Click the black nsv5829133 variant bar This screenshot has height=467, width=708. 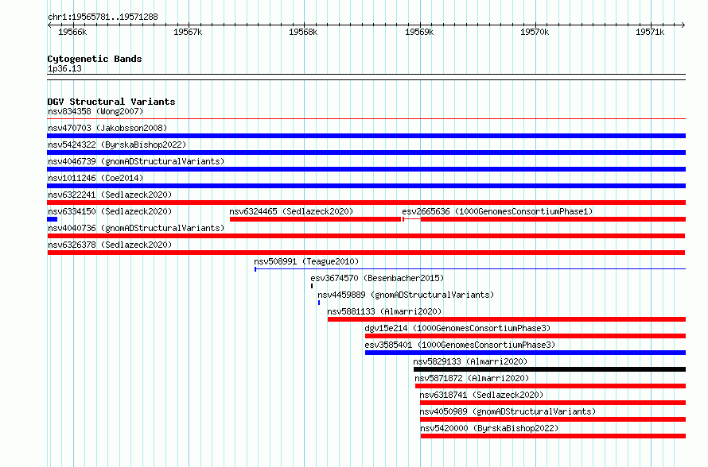tap(550, 369)
